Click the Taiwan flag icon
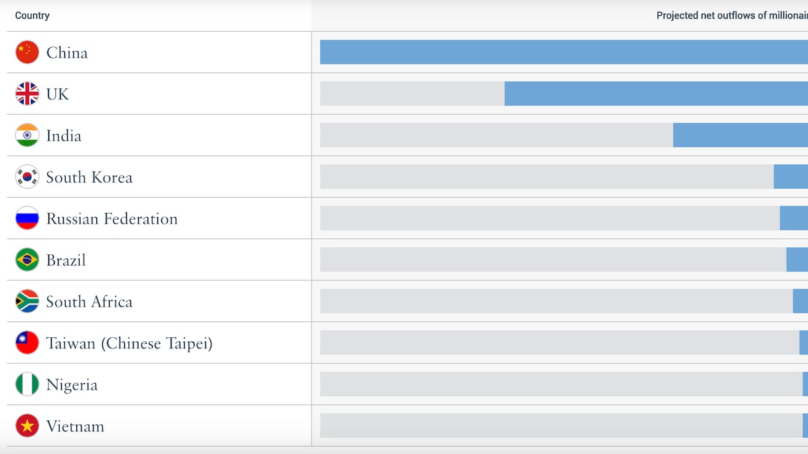808x454 pixels. [x=27, y=342]
